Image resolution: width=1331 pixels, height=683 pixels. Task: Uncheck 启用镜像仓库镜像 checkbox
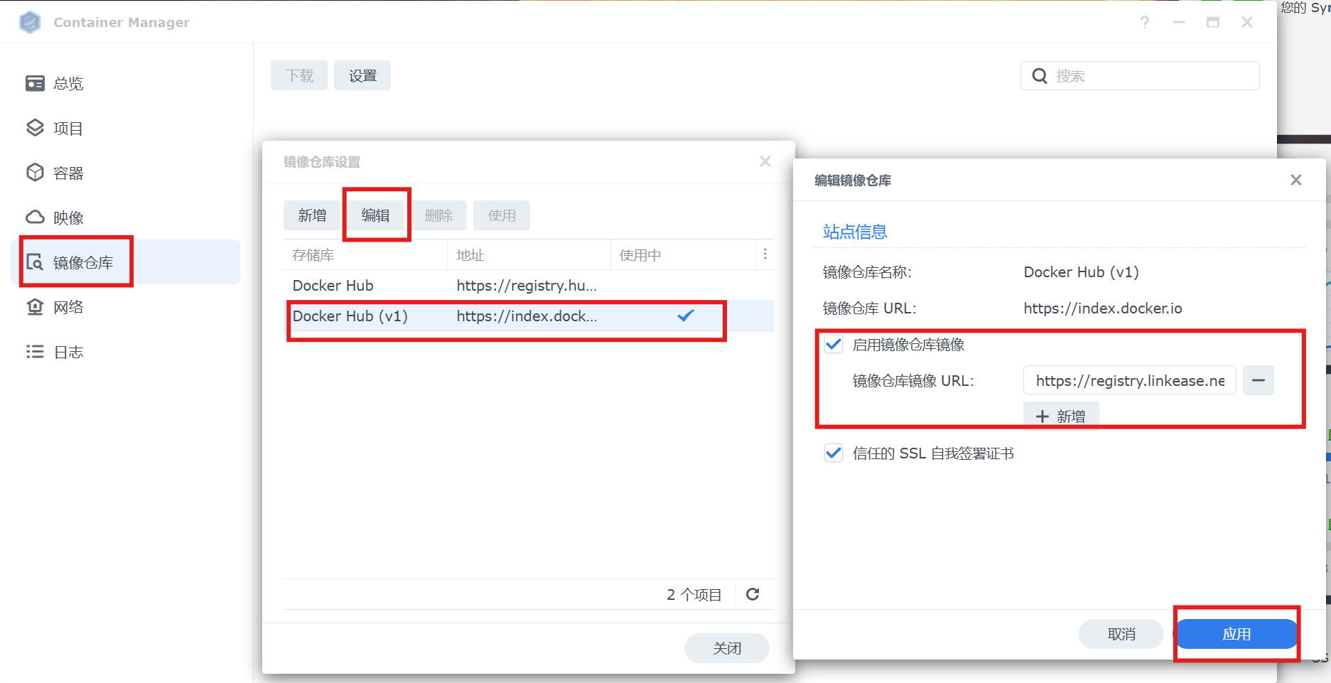click(x=834, y=345)
